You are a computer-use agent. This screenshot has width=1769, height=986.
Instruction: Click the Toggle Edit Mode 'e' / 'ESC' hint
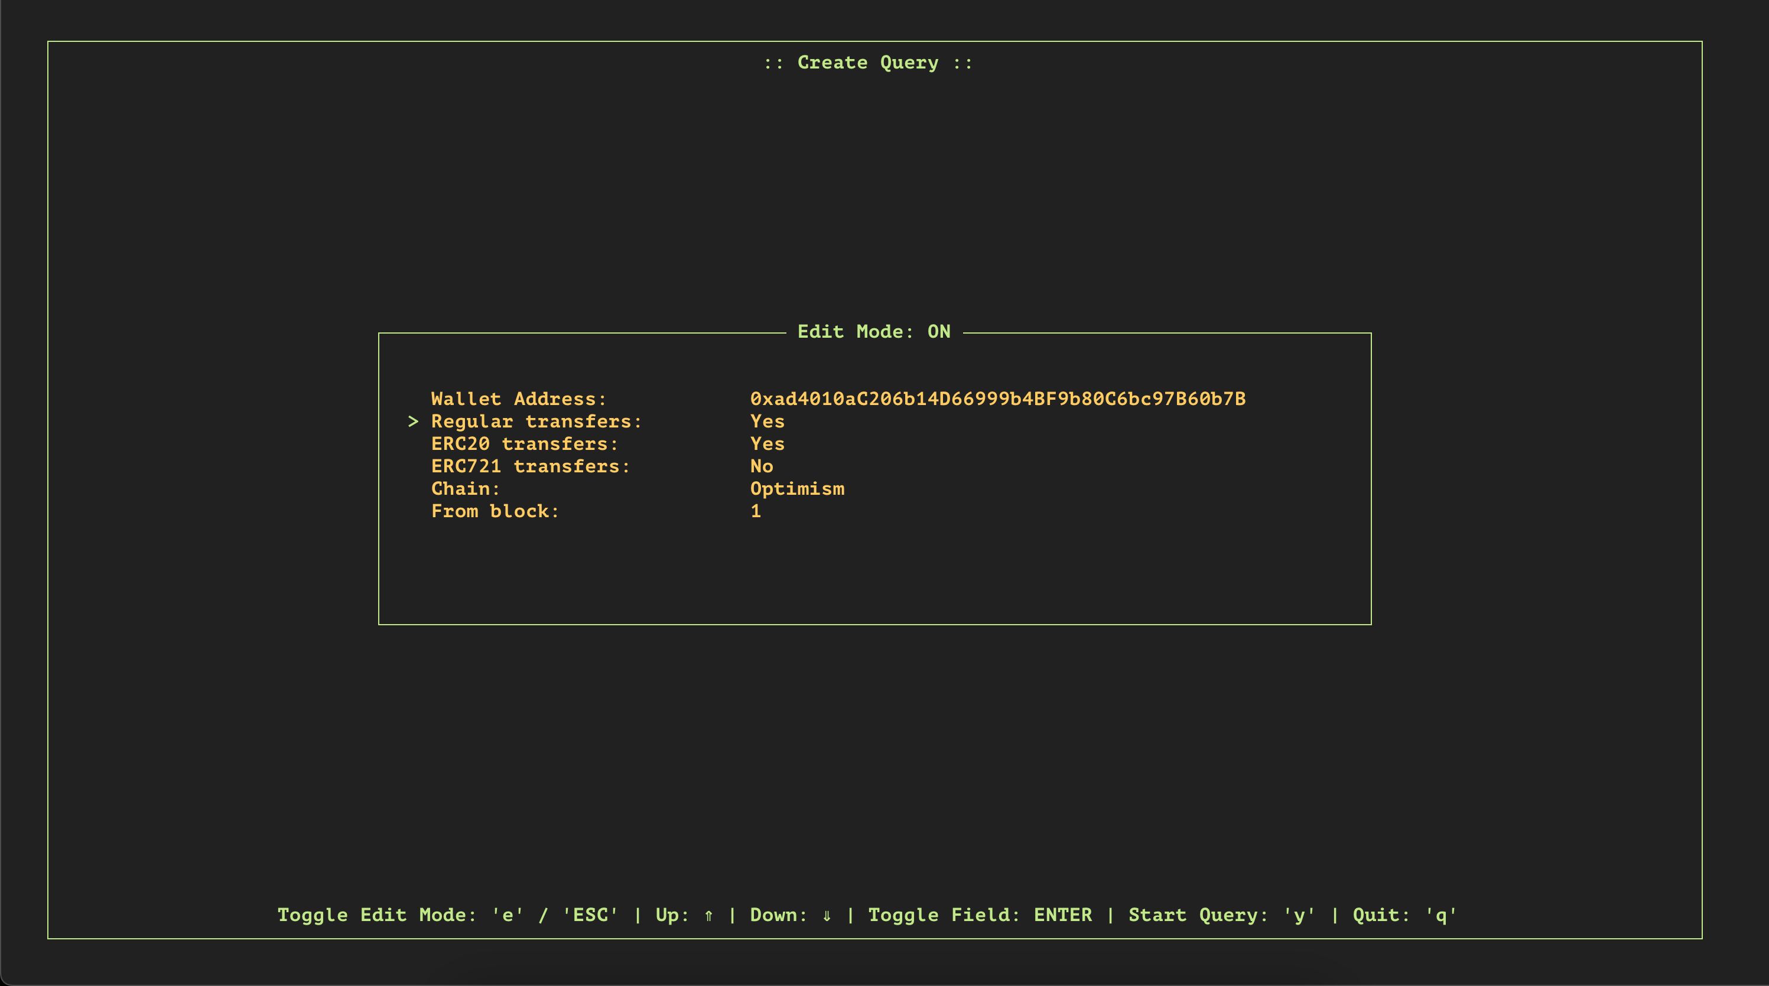(x=448, y=915)
